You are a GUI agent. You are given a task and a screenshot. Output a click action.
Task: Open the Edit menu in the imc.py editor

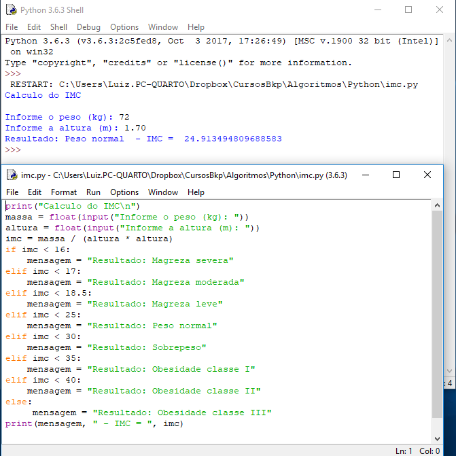tap(35, 192)
